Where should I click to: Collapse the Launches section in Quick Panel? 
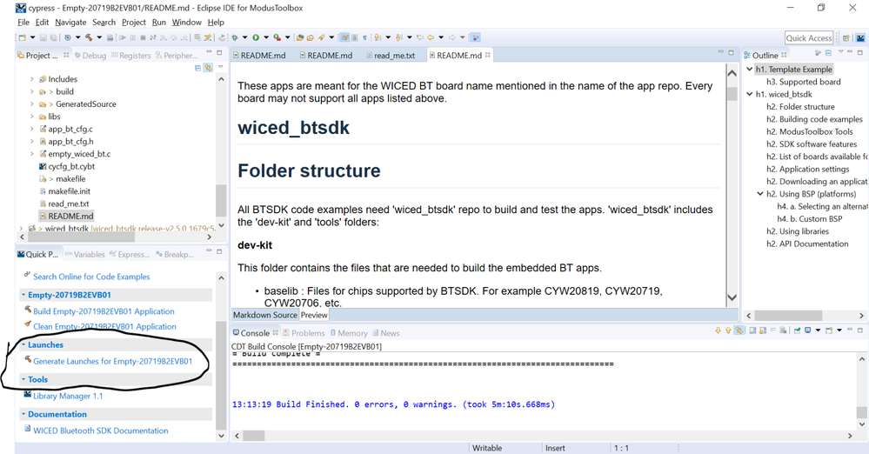coord(23,344)
